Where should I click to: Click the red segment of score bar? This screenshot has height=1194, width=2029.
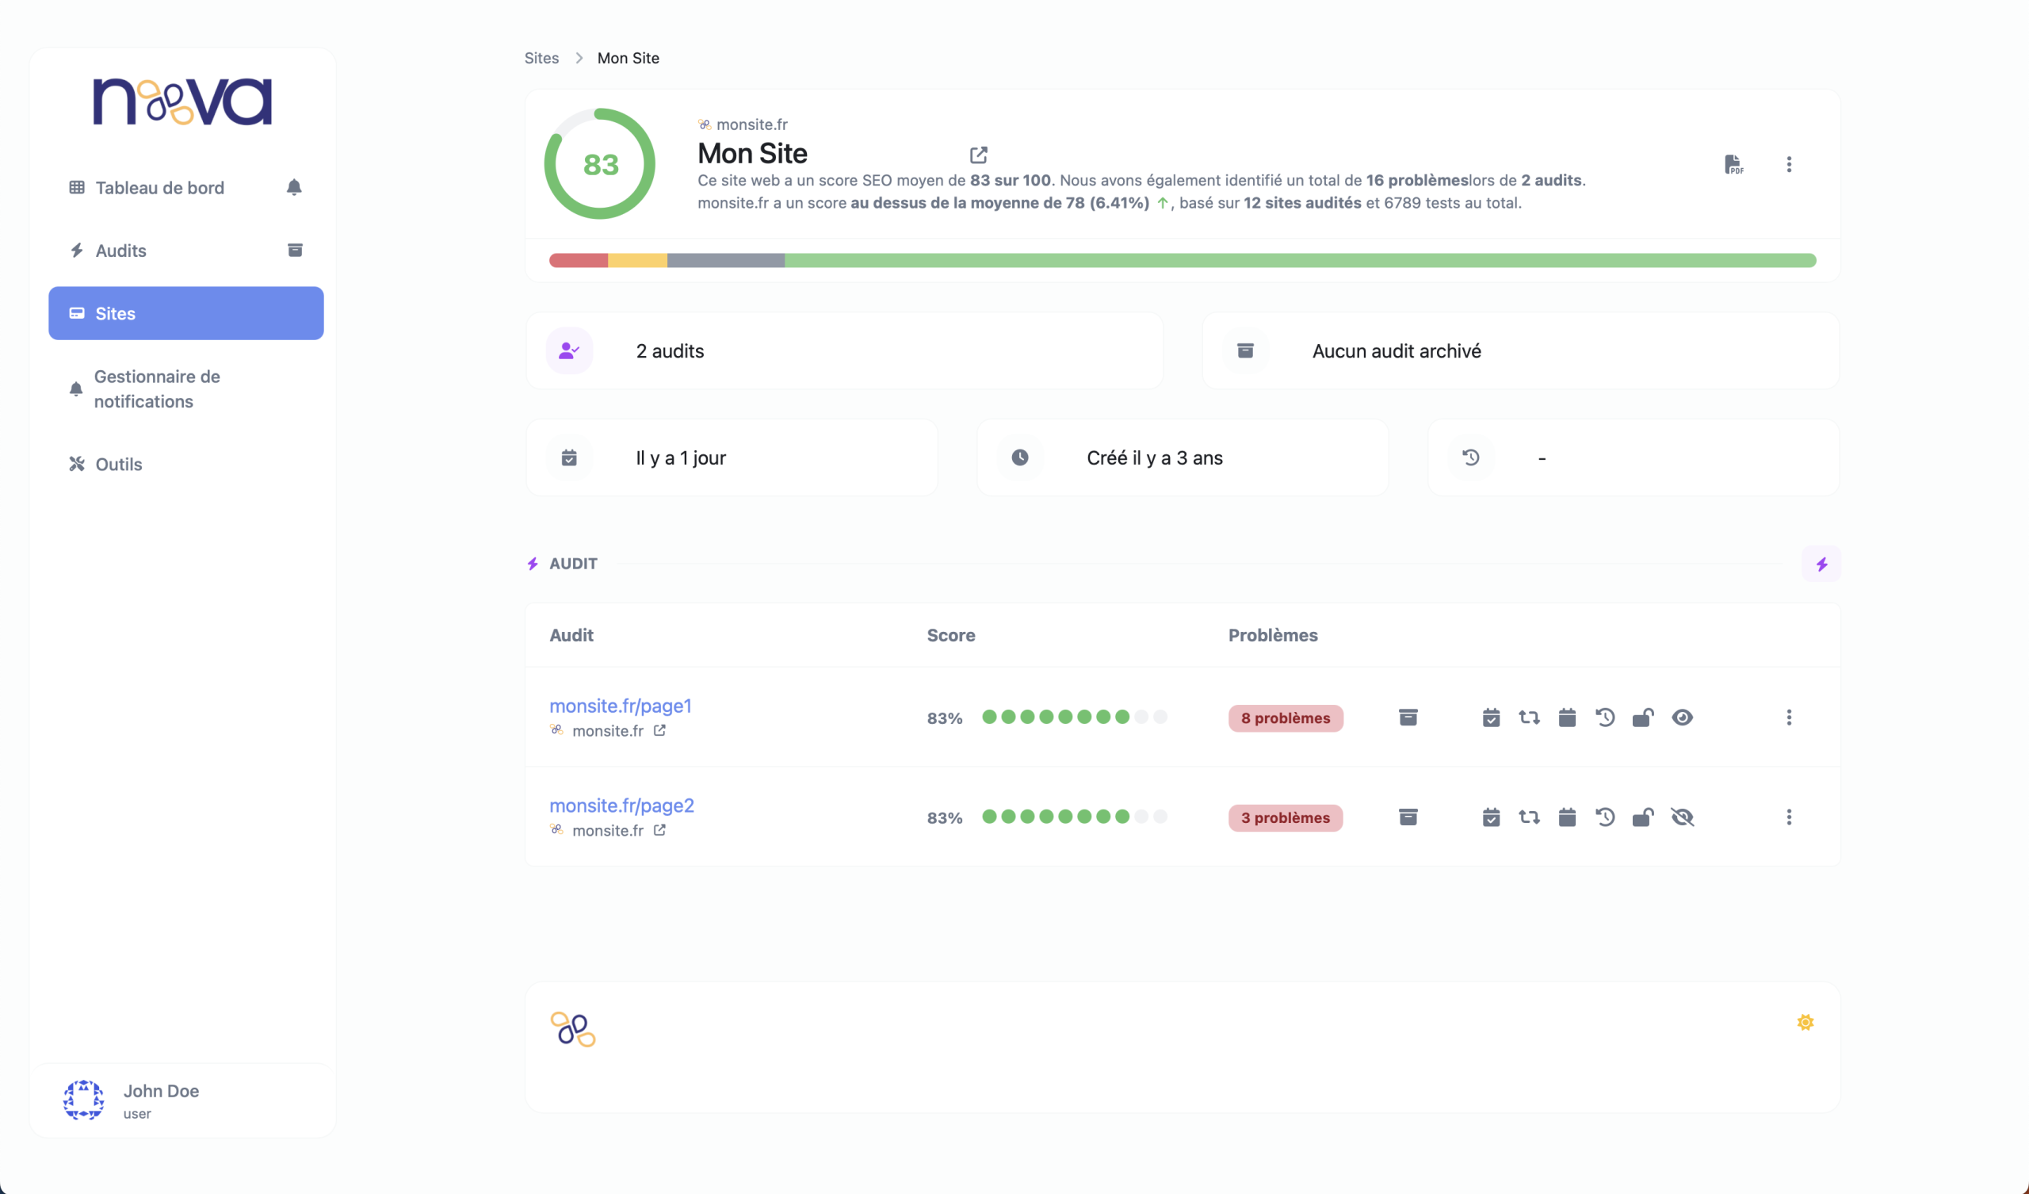point(578,260)
